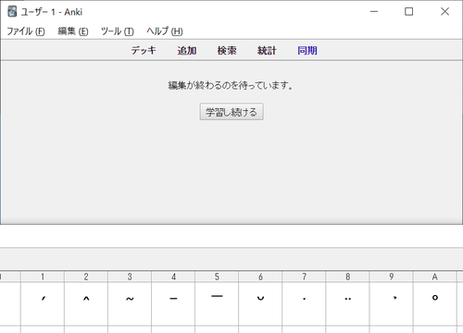This screenshot has height=333, width=463.
Task: Open the ファイル (F) menu
Action: (26, 31)
